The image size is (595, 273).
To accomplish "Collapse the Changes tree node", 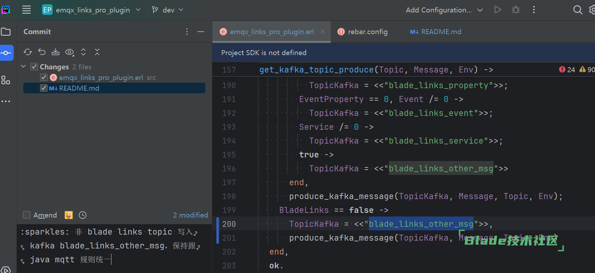I will (24, 66).
